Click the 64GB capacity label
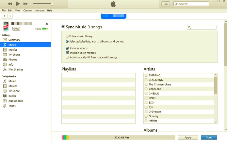This screenshot has height=143, width=227. pos(16,29)
